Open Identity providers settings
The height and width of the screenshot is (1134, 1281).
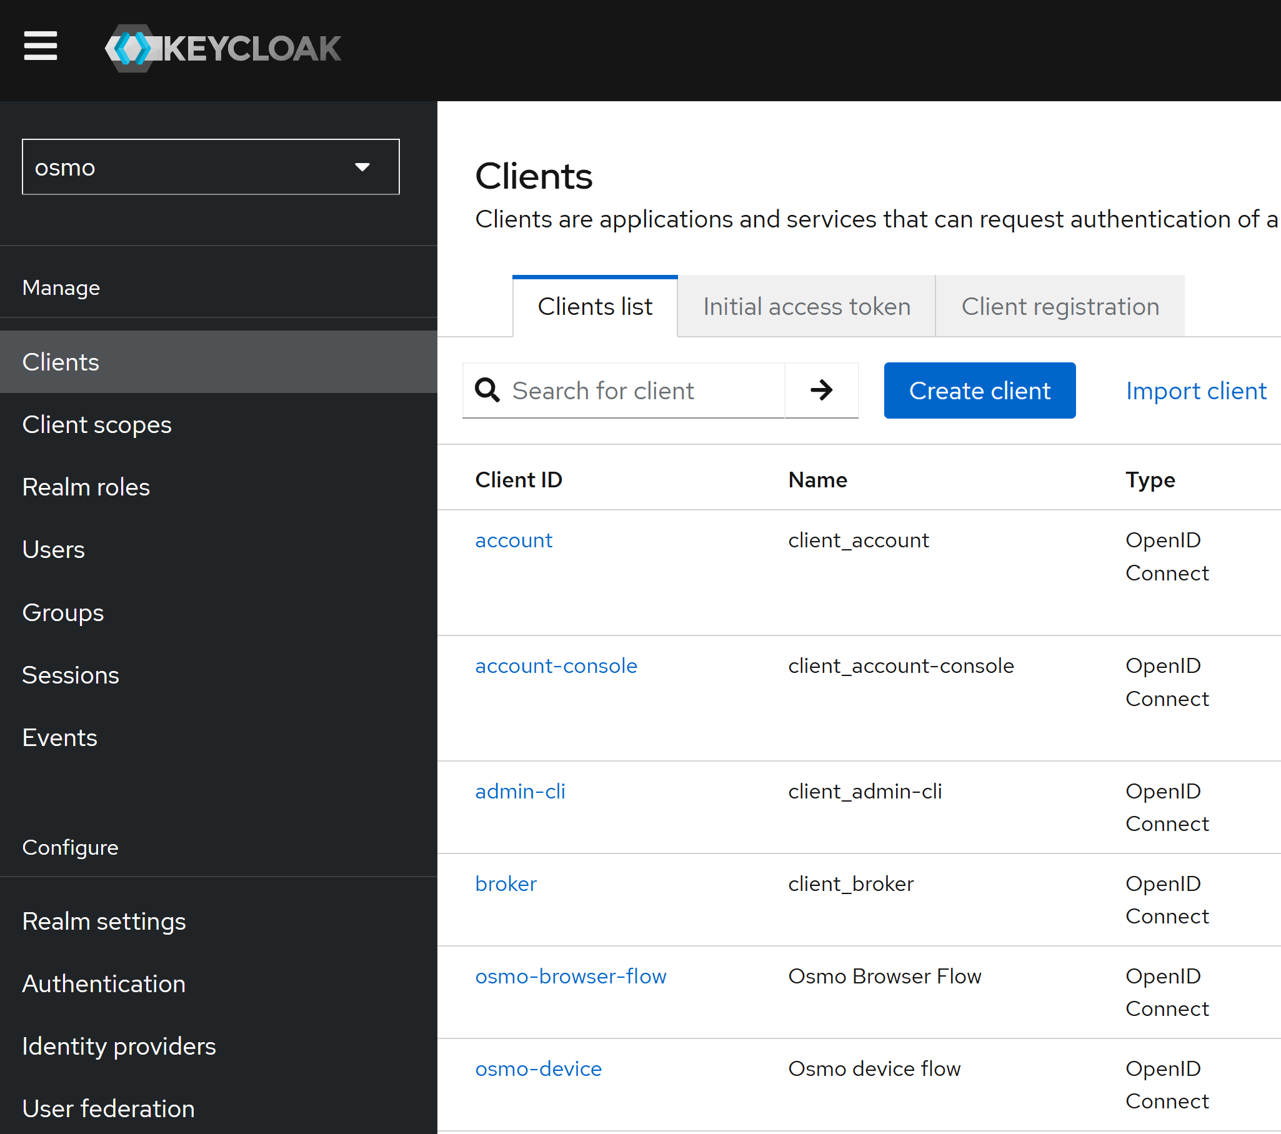(x=119, y=1047)
